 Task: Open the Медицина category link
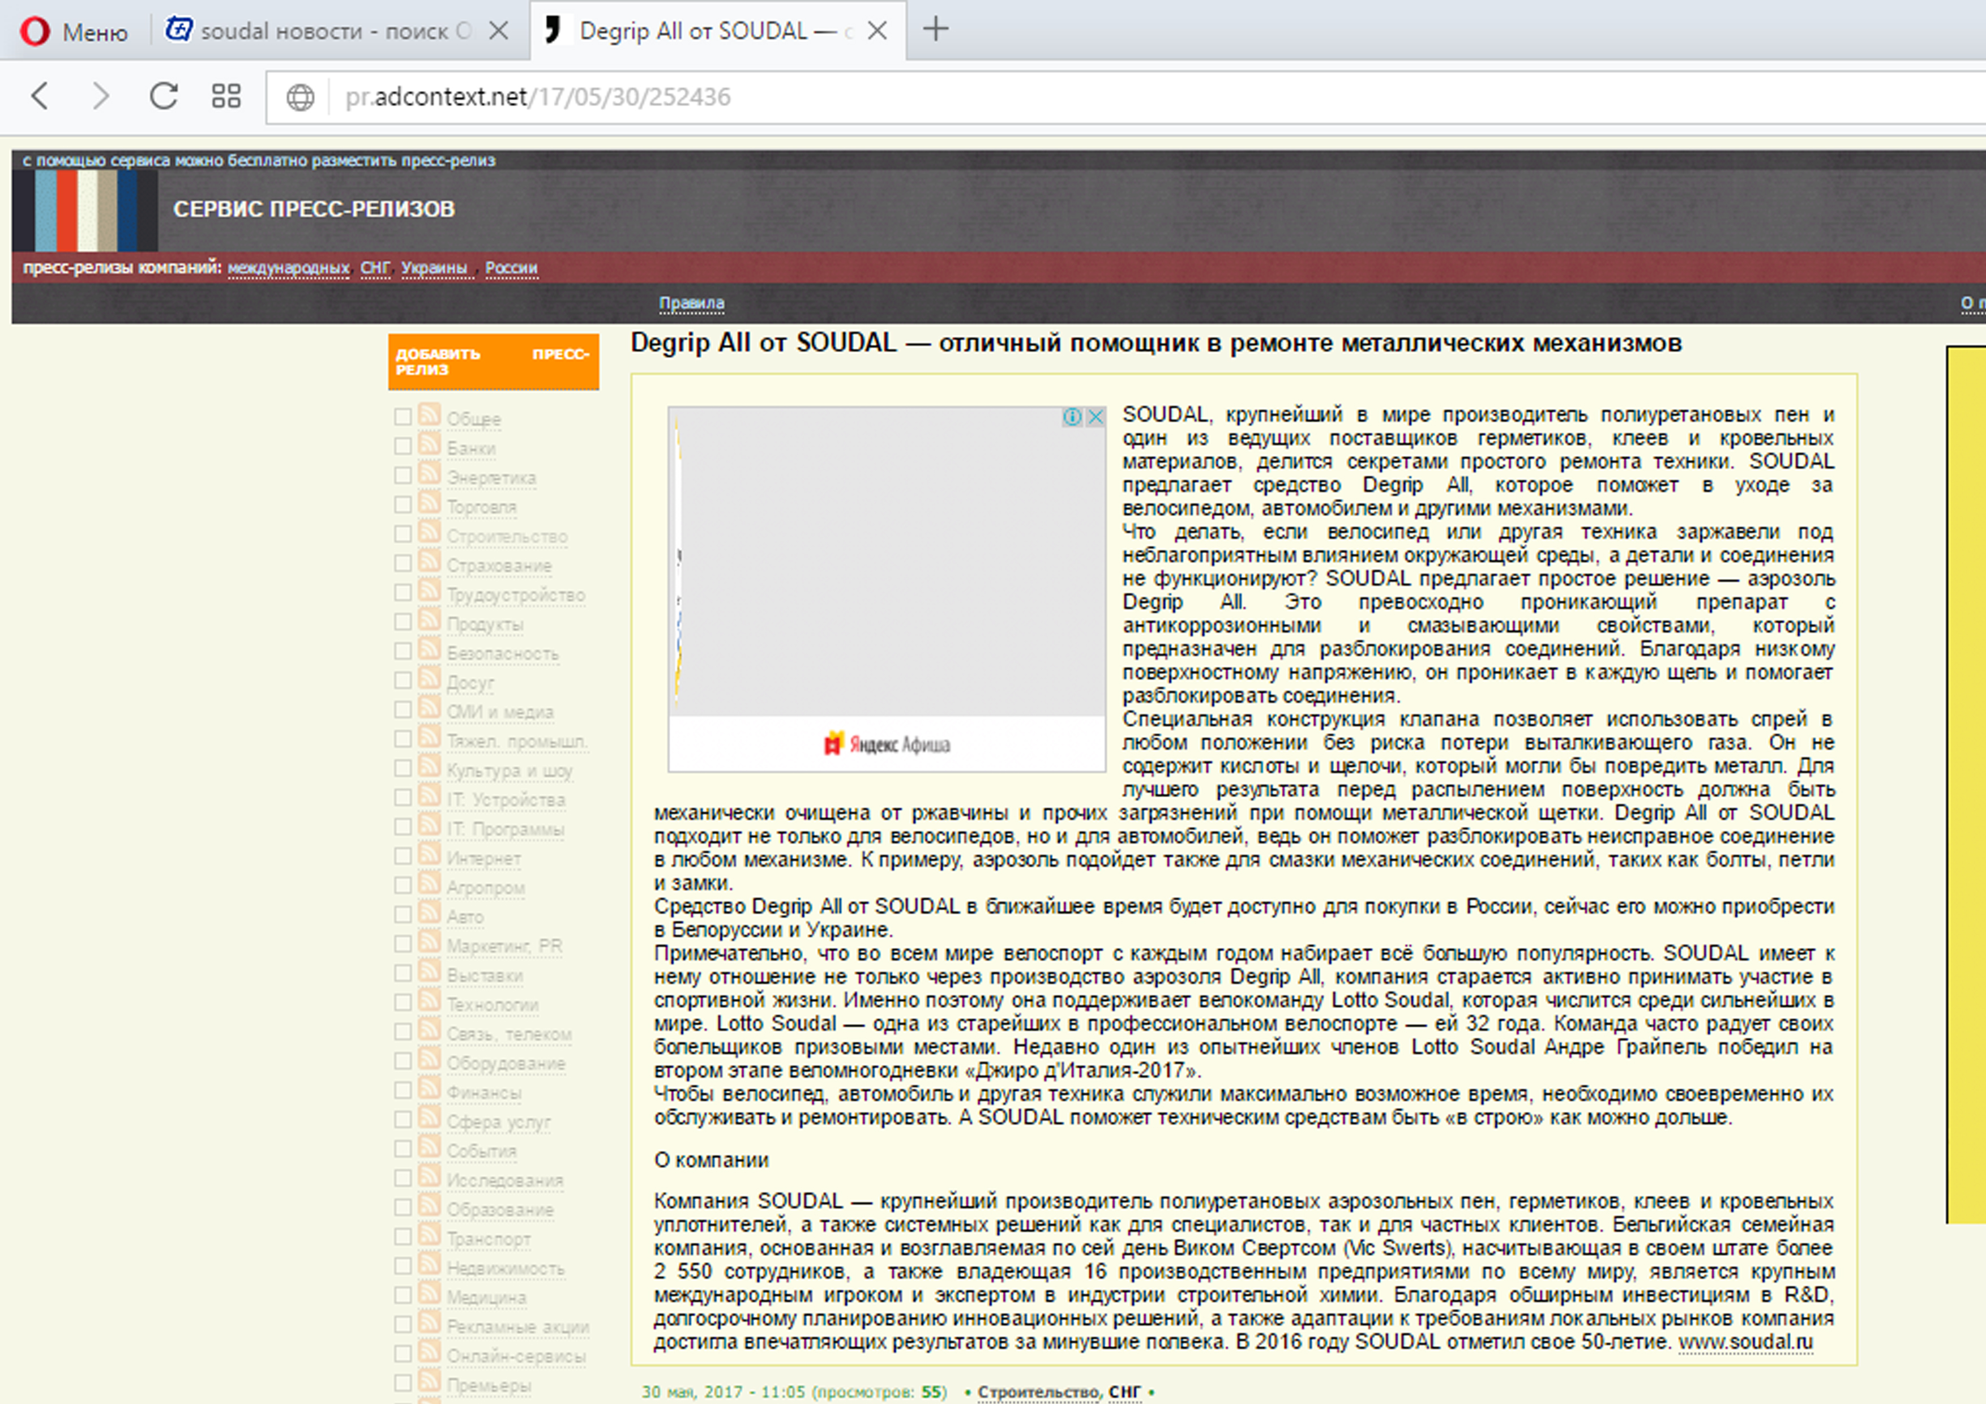[486, 1299]
